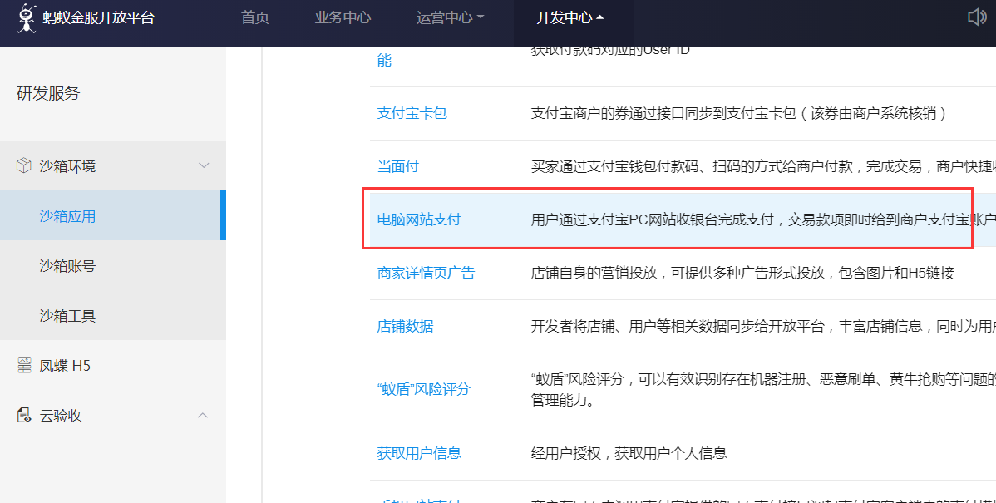Open 凤蝶 H5 sidebar item

click(x=113, y=365)
